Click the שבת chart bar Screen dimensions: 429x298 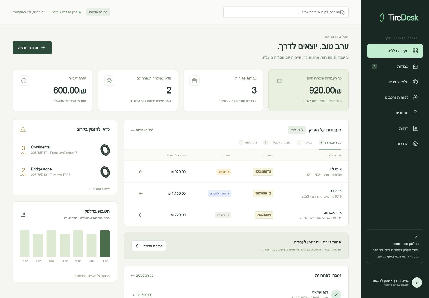52,243
